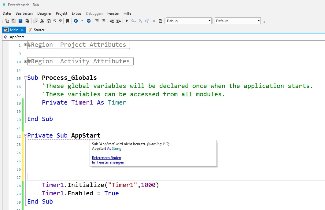Open the Projekt menu
The image size is (325, 210).
click(61, 13)
